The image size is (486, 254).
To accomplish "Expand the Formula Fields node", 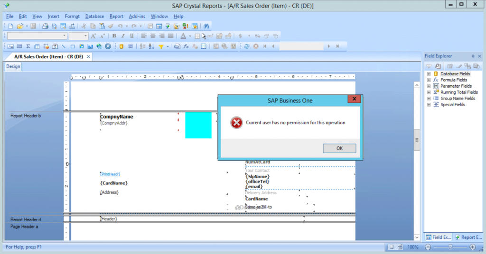I will (429, 80).
